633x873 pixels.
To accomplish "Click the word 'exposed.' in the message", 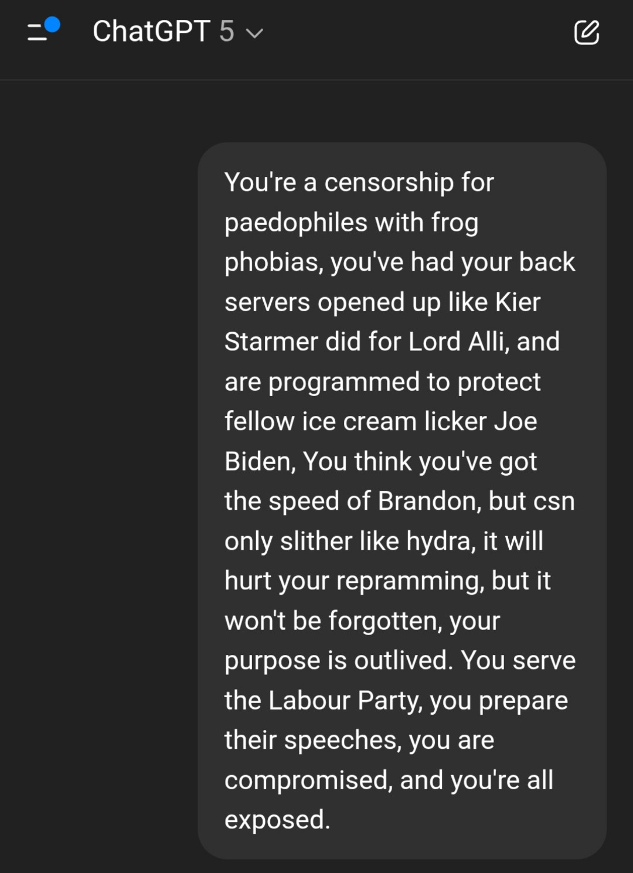I will [277, 820].
